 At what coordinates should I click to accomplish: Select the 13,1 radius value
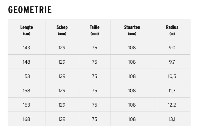point(172,119)
